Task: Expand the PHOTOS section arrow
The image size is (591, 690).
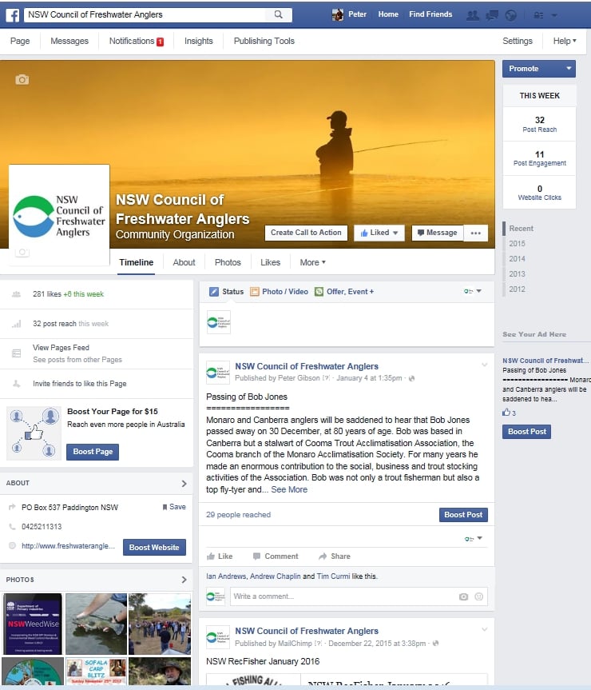Action: pyautogui.click(x=184, y=580)
